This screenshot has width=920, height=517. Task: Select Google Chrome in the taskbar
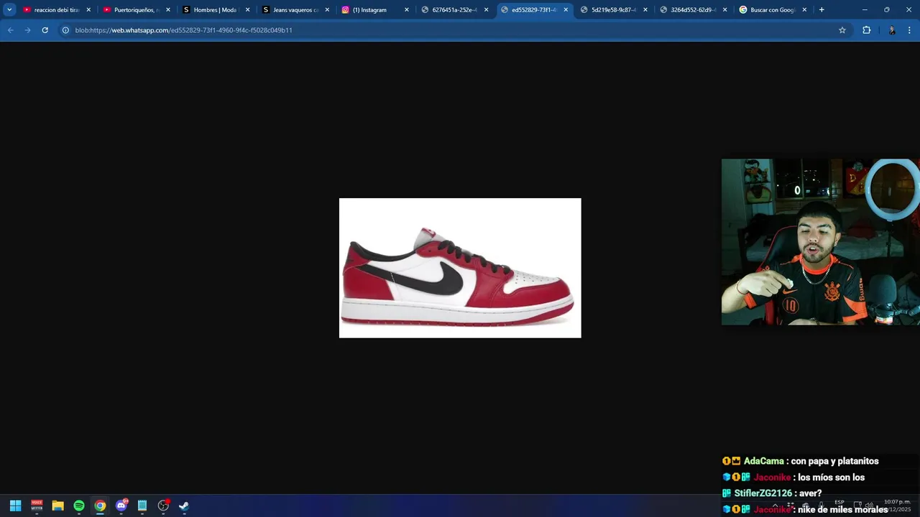pyautogui.click(x=100, y=506)
